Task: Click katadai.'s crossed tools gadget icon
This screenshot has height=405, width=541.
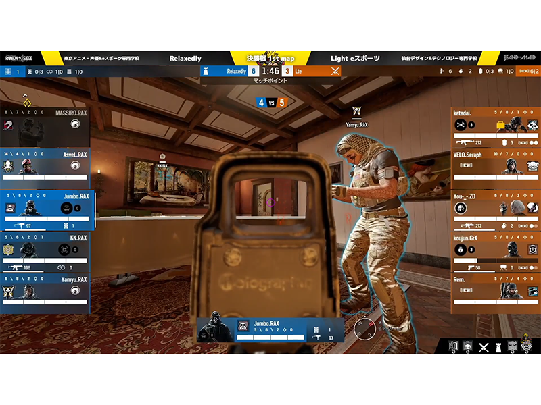Action: [461, 125]
